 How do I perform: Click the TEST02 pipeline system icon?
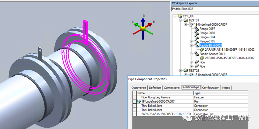pyautogui.click(x=186, y=71)
